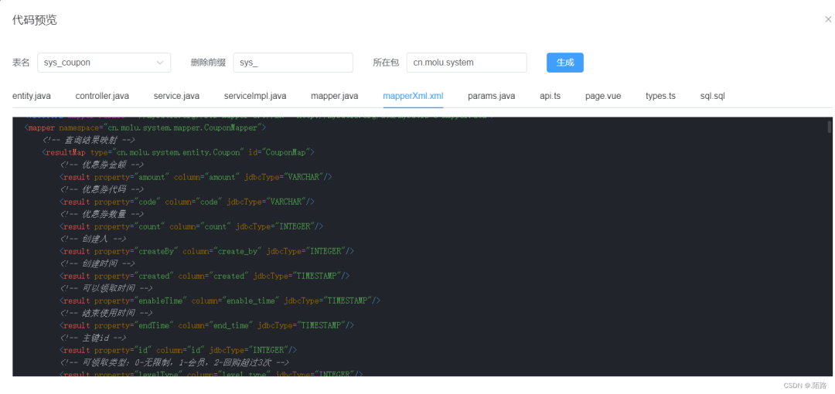Click the 可以领取时间 comment line
This screenshot has height=394, width=835.
107,288
